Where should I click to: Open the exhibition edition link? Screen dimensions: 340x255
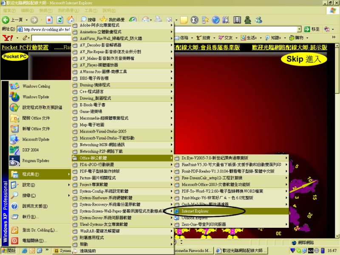coord(289,47)
